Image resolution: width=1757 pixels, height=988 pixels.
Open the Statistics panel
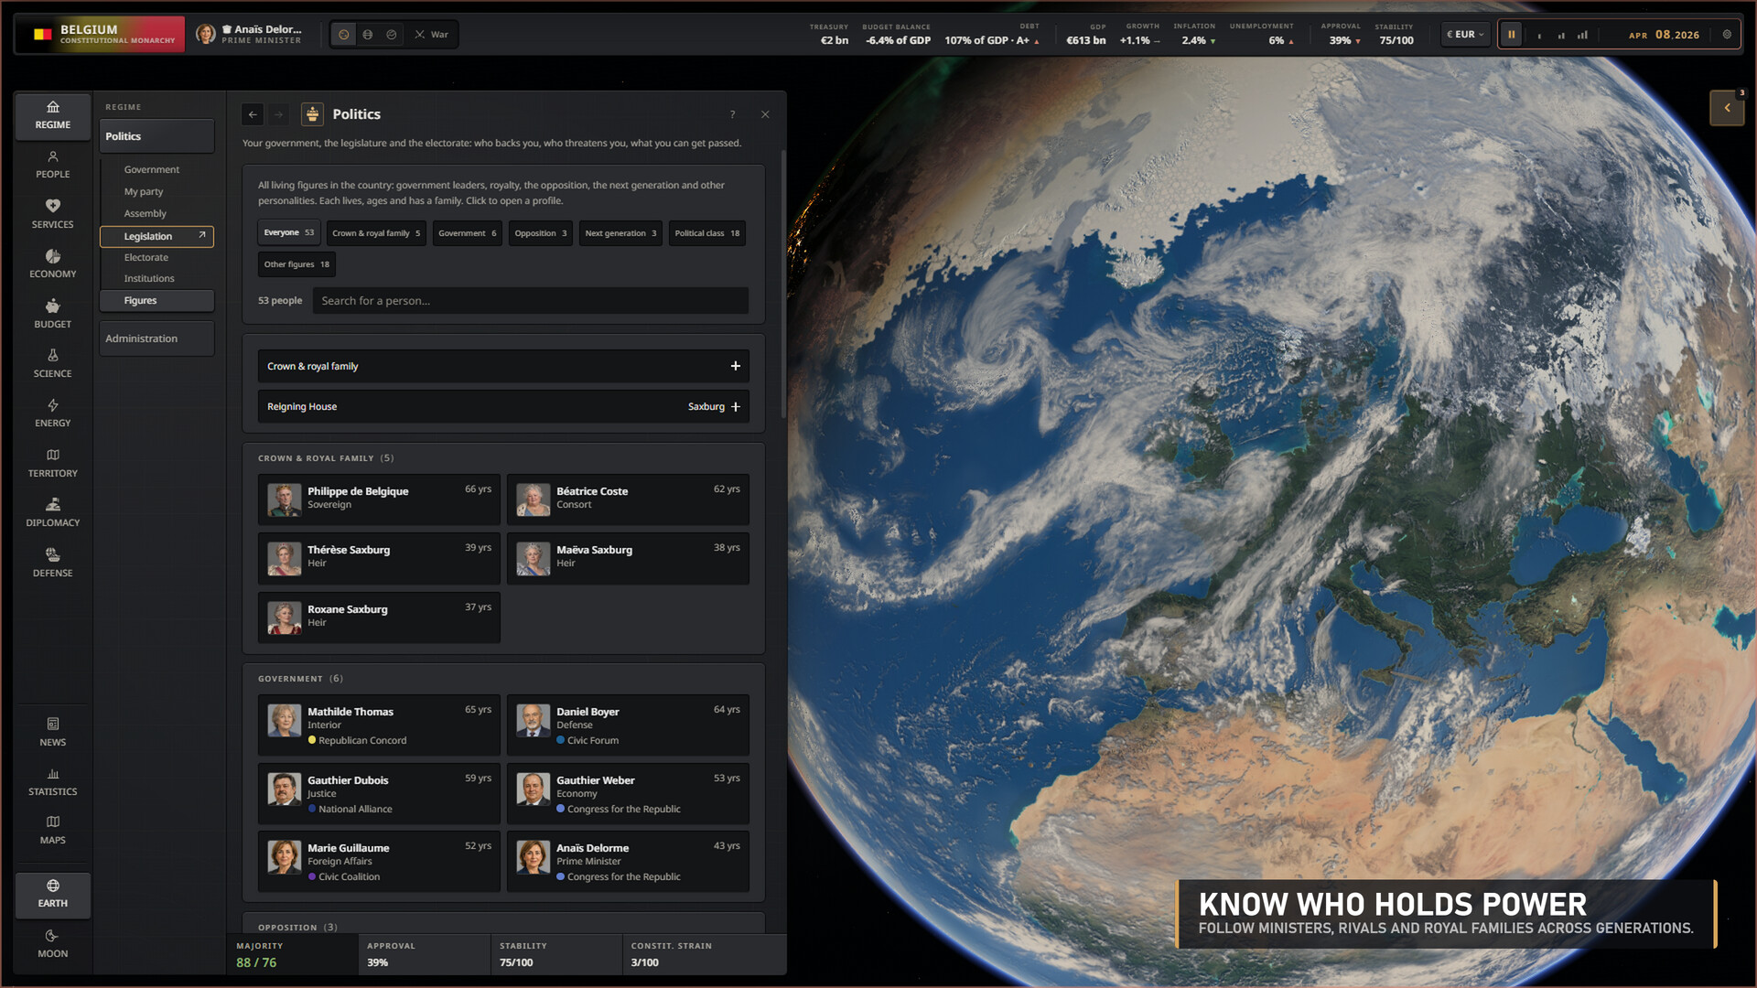tap(52, 781)
